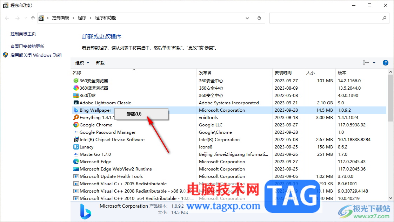Screen dimensions: 394x222
Task: Click the Microsoft Edge icon
Action: pos(76,161)
